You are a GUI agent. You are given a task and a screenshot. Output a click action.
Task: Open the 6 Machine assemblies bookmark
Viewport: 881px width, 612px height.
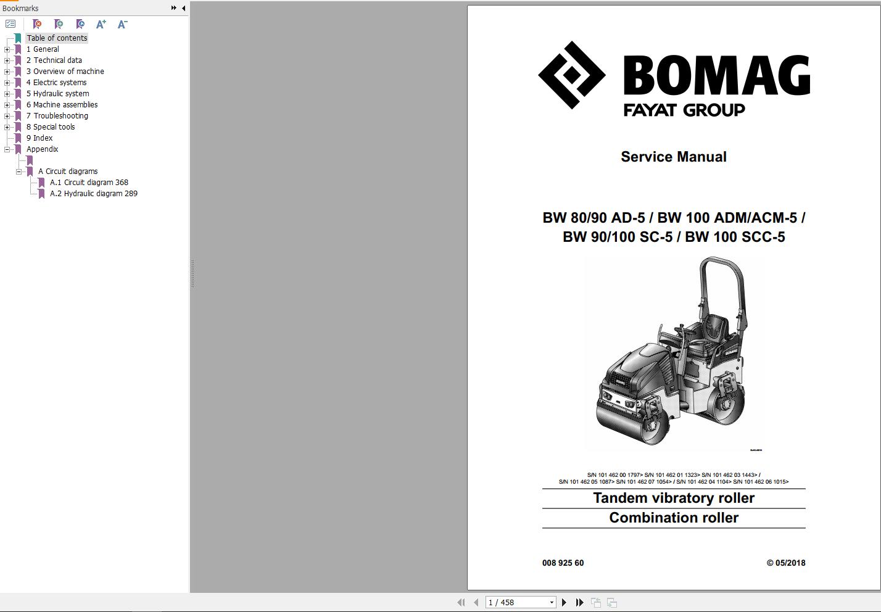click(x=62, y=105)
